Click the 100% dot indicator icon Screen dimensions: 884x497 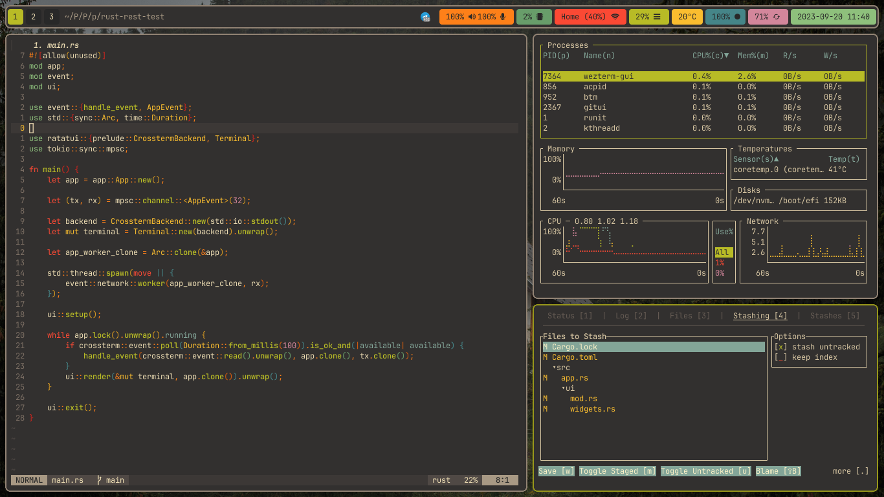point(737,17)
